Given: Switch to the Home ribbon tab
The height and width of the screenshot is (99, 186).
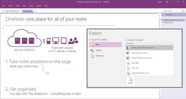Looking at the screenshot, I should [10, 6].
